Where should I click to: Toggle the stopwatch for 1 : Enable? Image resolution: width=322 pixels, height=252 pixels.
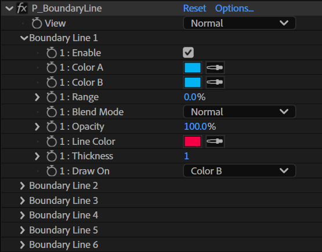pyautogui.click(x=51, y=53)
